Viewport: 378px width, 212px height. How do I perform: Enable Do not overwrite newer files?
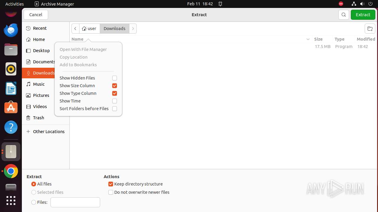tap(111, 192)
